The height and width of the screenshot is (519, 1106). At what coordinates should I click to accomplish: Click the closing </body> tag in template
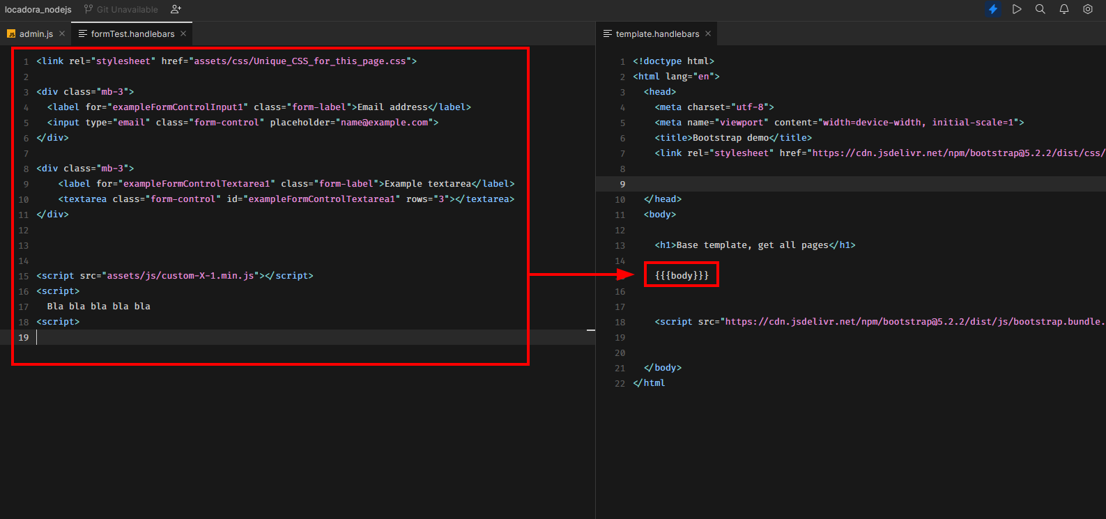point(663,368)
